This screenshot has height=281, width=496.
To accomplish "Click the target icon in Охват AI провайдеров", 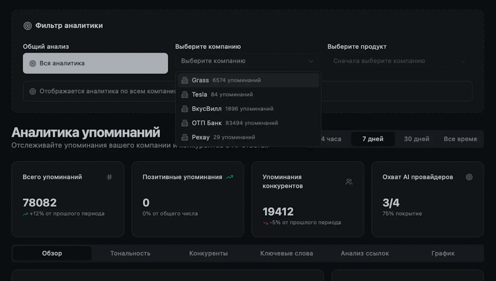I will point(469,177).
